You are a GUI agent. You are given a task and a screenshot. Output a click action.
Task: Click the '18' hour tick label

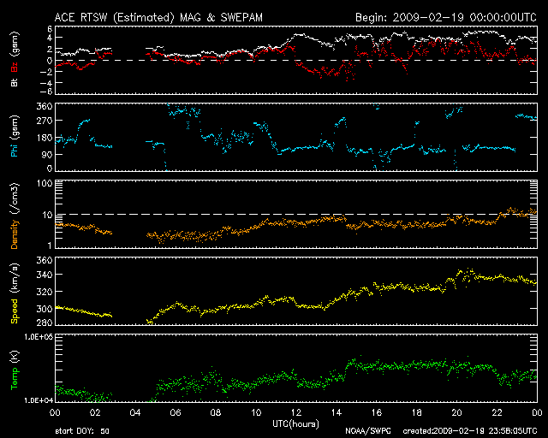point(417,413)
